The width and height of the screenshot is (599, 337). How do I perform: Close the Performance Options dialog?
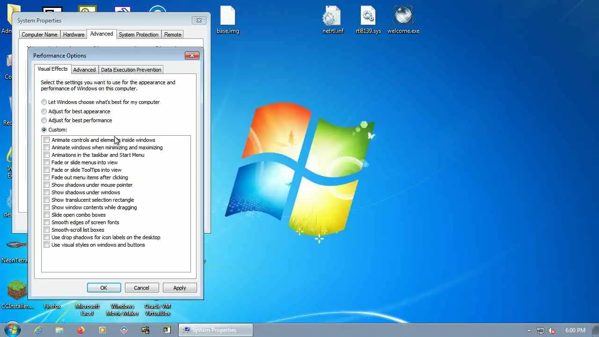tap(192, 55)
